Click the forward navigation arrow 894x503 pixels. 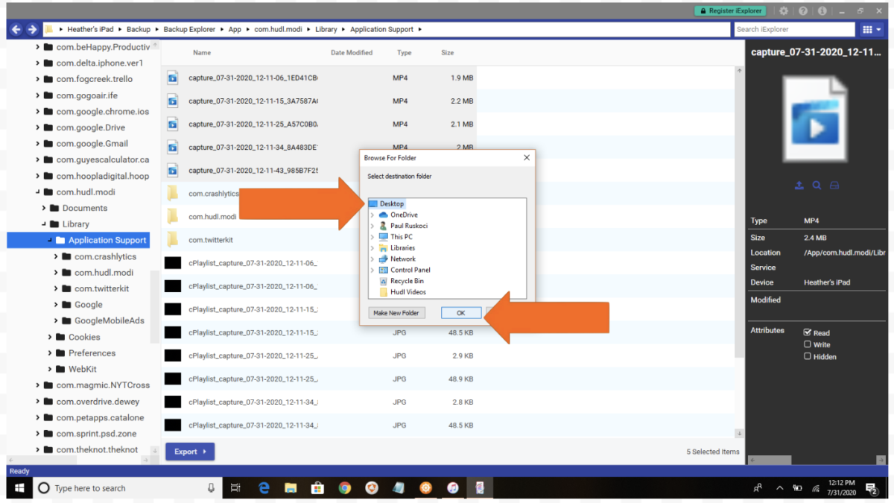tap(31, 29)
